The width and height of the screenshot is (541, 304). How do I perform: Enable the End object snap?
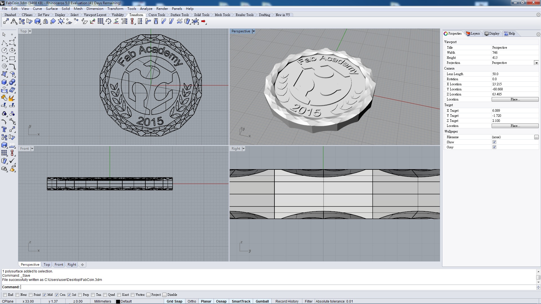click(x=5, y=295)
